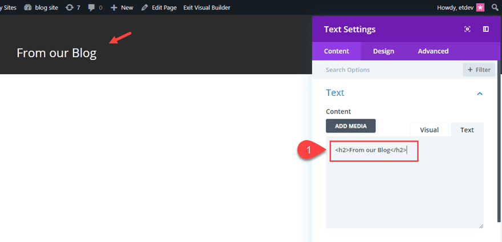This screenshot has height=242, width=502.
Task: Switch editor to Visual tab
Action: [430, 130]
